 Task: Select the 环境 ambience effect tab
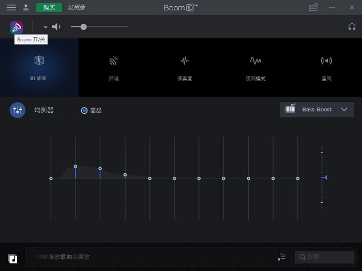114,67
